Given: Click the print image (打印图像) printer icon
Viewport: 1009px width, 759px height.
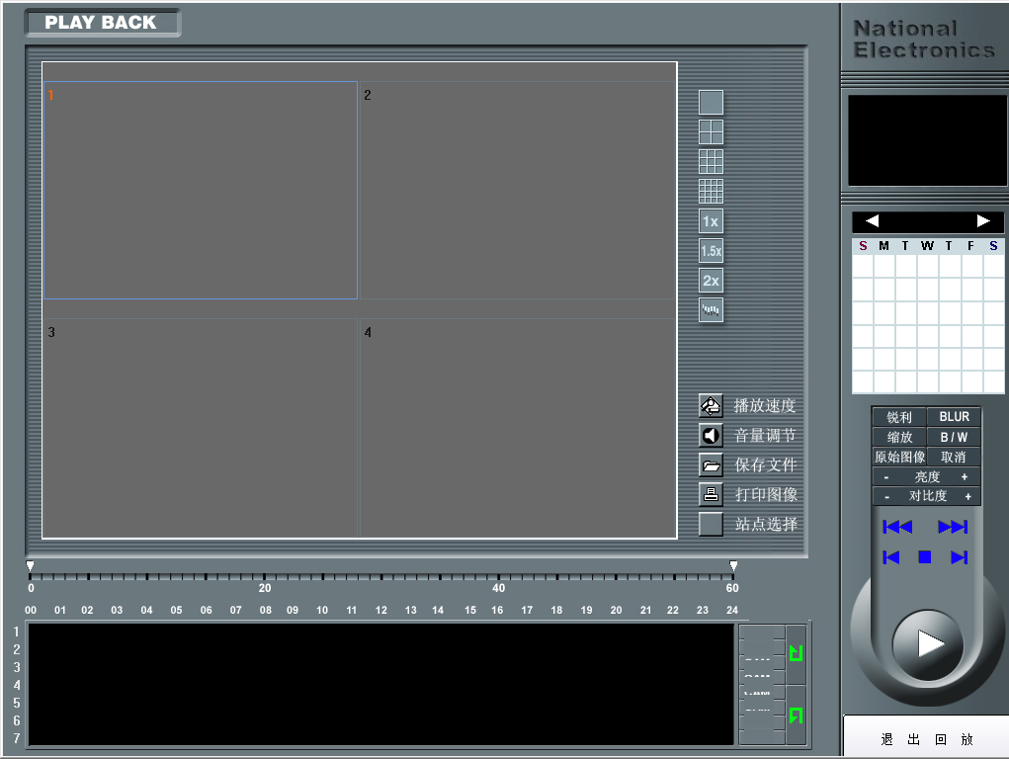Looking at the screenshot, I should coord(711,494).
